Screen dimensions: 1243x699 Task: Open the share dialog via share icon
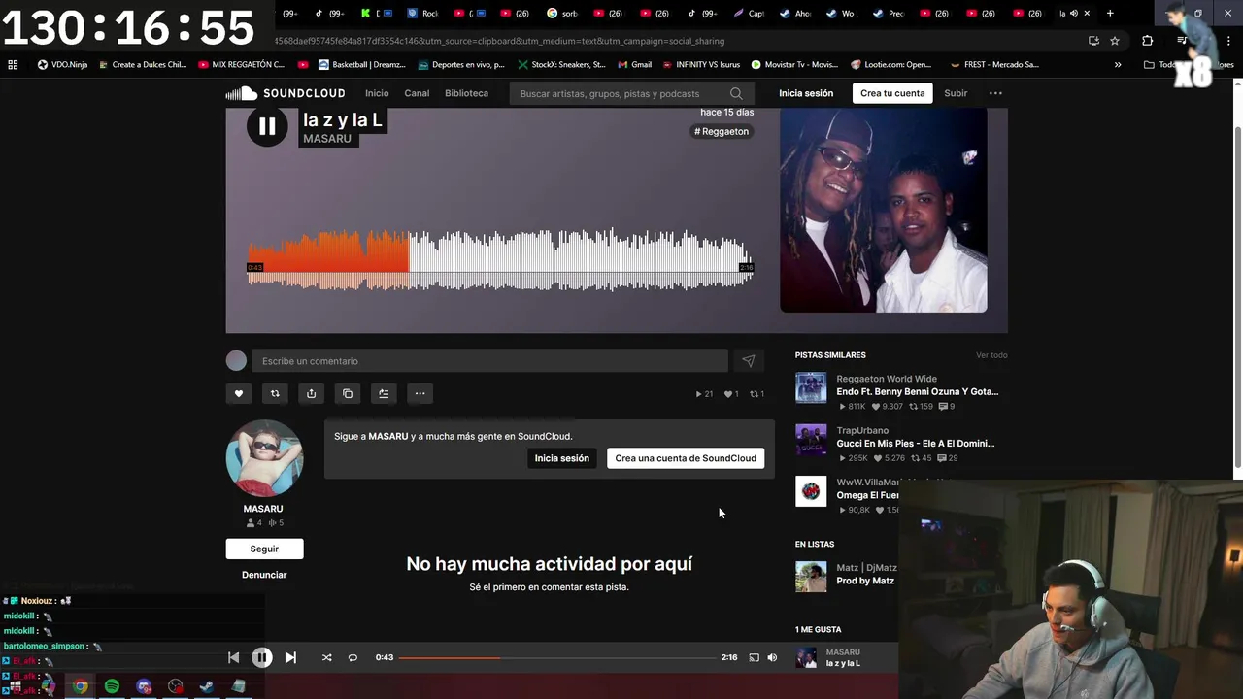click(311, 393)
